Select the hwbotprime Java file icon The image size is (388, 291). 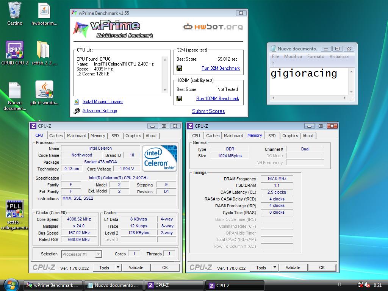coord(44,11)
